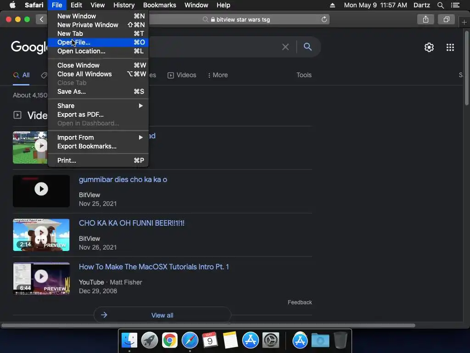Open System Preferences from the Dock

click(271, 341)
